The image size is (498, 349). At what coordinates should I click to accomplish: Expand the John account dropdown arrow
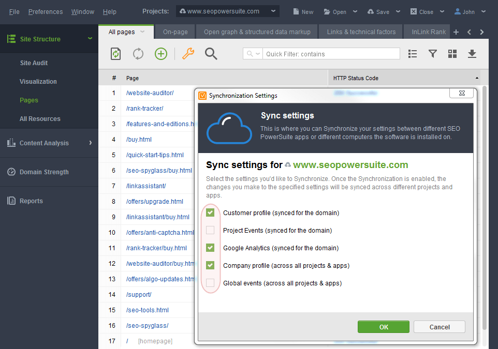(484, 11)
